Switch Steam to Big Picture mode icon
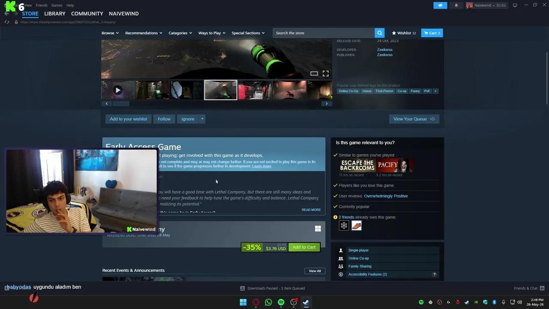549x309 pixels. [515, 5]
